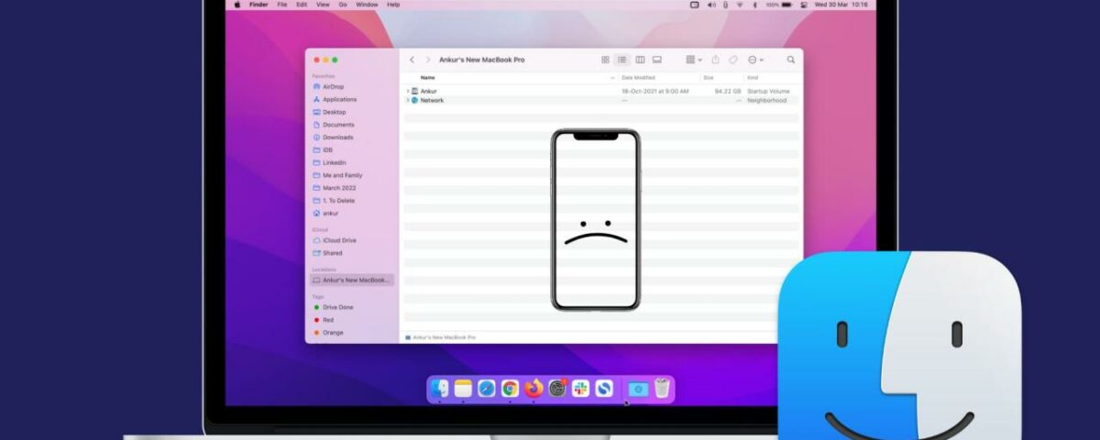This screenshot has width=1100, height=440.
Task: Open the Group By dropdown in toolbar
Action: [694, 60]
